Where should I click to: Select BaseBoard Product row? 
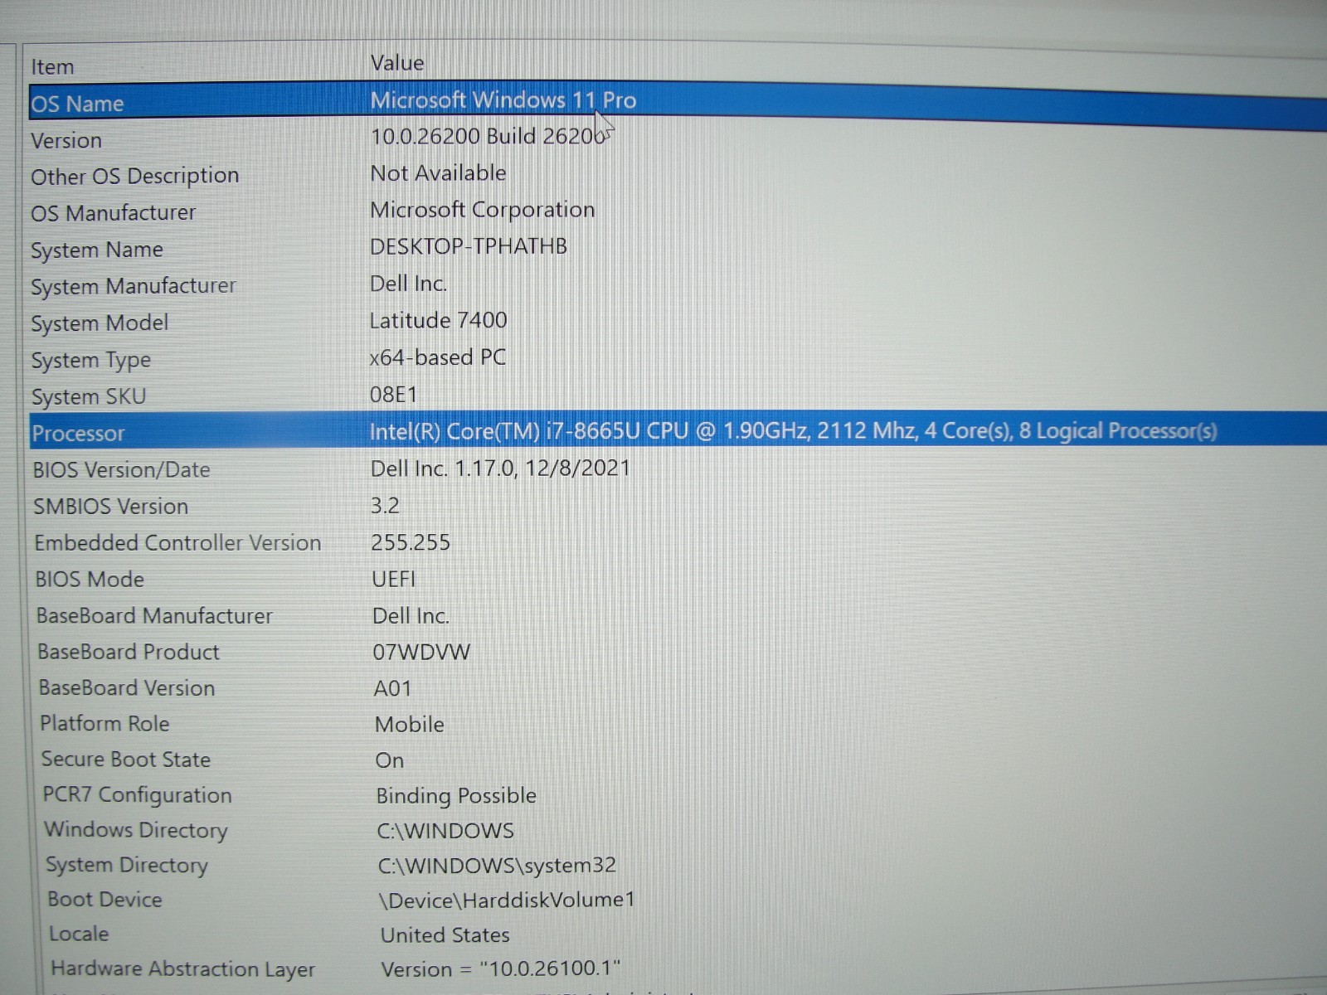129,652
